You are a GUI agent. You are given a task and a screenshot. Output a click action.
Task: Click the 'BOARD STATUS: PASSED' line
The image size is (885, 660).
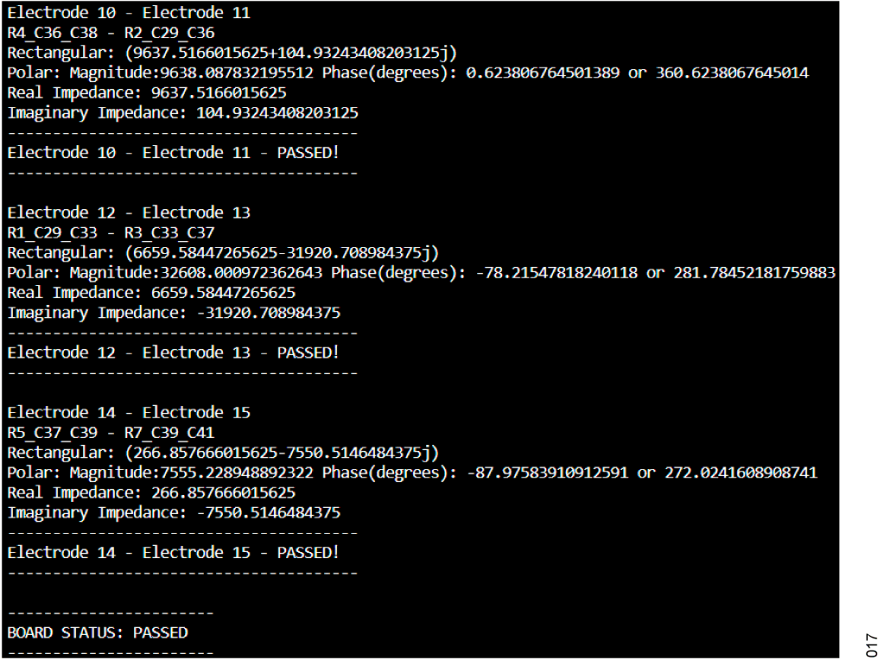point(98,632)
